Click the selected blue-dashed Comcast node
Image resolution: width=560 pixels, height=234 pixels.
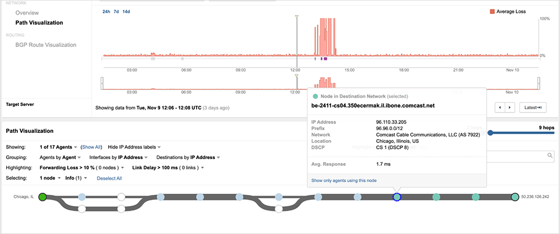(x=396, y=197)
